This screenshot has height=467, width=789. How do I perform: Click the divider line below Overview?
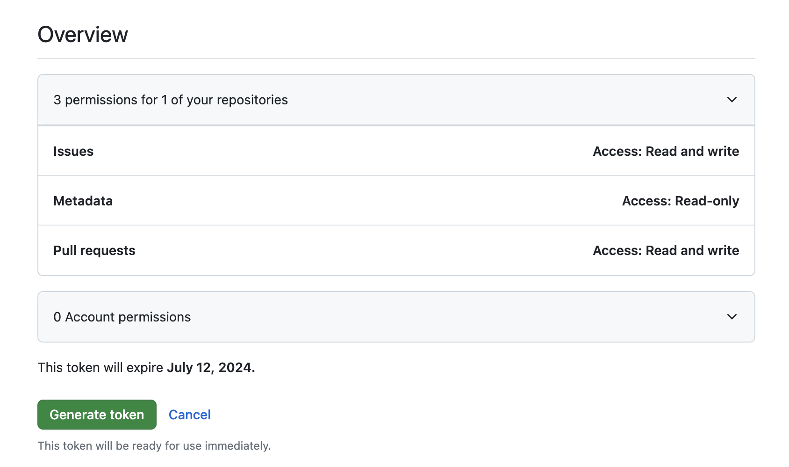point(396,58)
